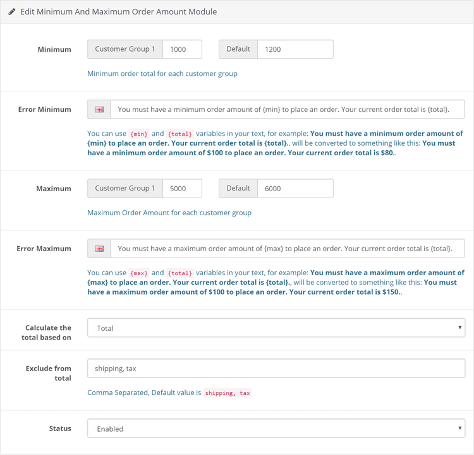This screenshot has height=455, width=474.
Task: Edit Default maximum value 6000
Action: [295, 189]
